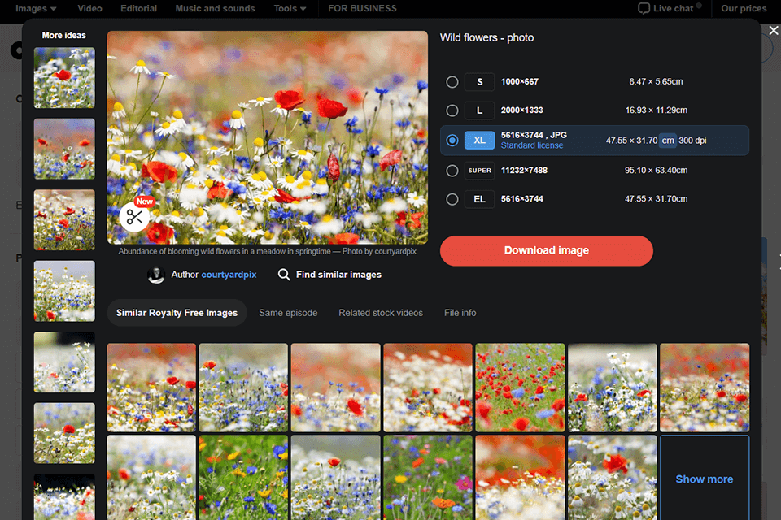Open the second More ideas thumbnail
Image resolution: width=781 pixels, height=520 pixels.
tap(64, 149)
